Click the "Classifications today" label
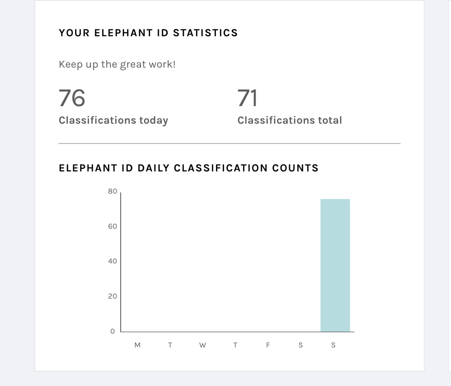The width and height of the screenshot is (451, 386). click(x=113, y=120)
